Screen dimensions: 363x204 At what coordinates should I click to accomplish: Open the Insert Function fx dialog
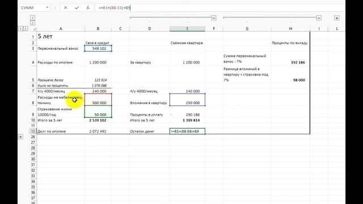(x=88, y=7)
